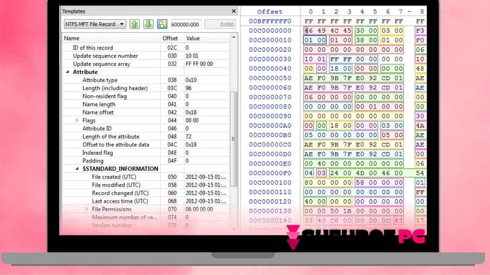Click offset address 00BFFFFFF0
490x275 pixels.
coord(270,21)
